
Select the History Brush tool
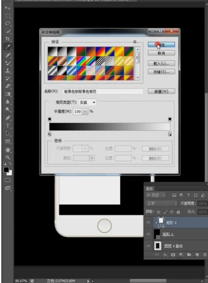[x=7, y=78]
